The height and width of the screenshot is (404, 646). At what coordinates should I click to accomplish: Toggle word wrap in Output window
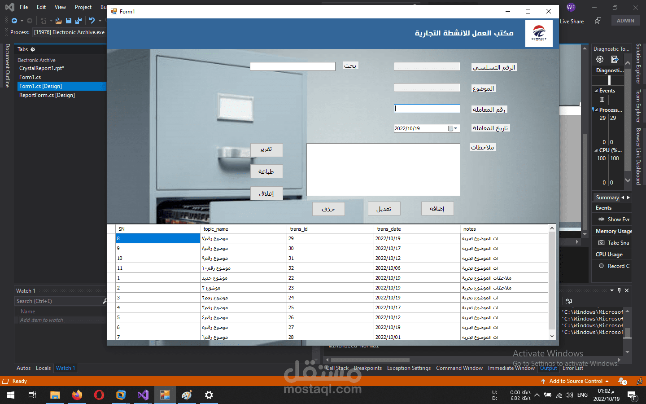click(x=569, y=301)
